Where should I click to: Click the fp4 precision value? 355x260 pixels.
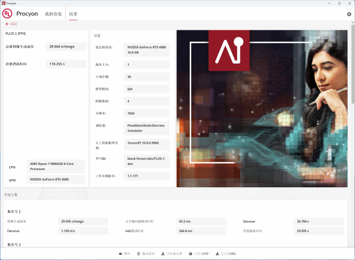pos(147,89)
